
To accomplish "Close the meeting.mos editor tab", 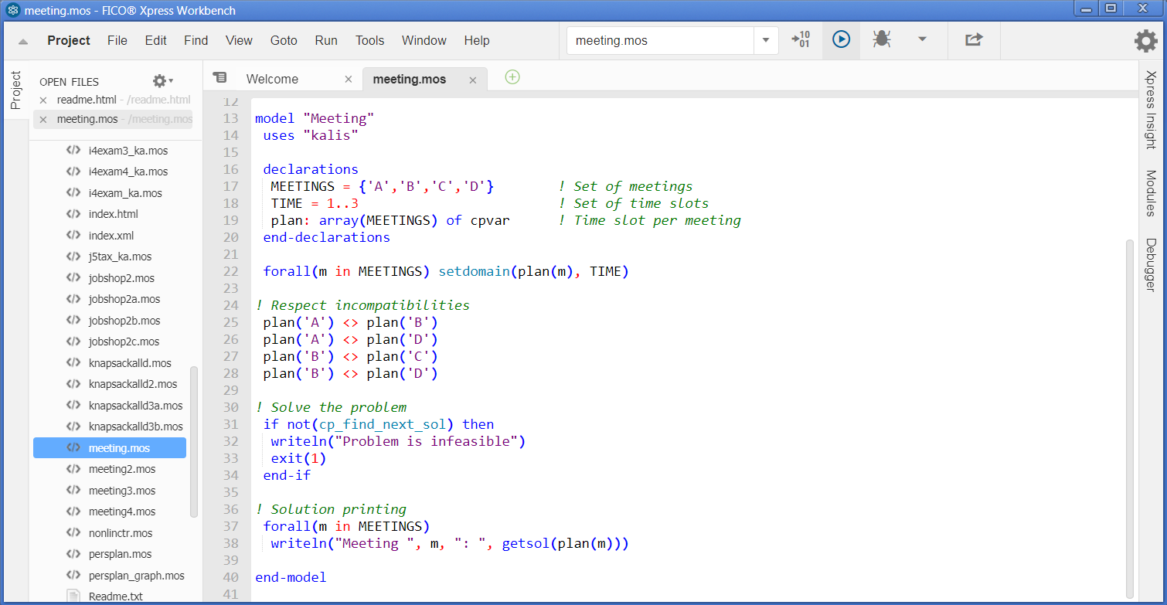I will (473, 80).
